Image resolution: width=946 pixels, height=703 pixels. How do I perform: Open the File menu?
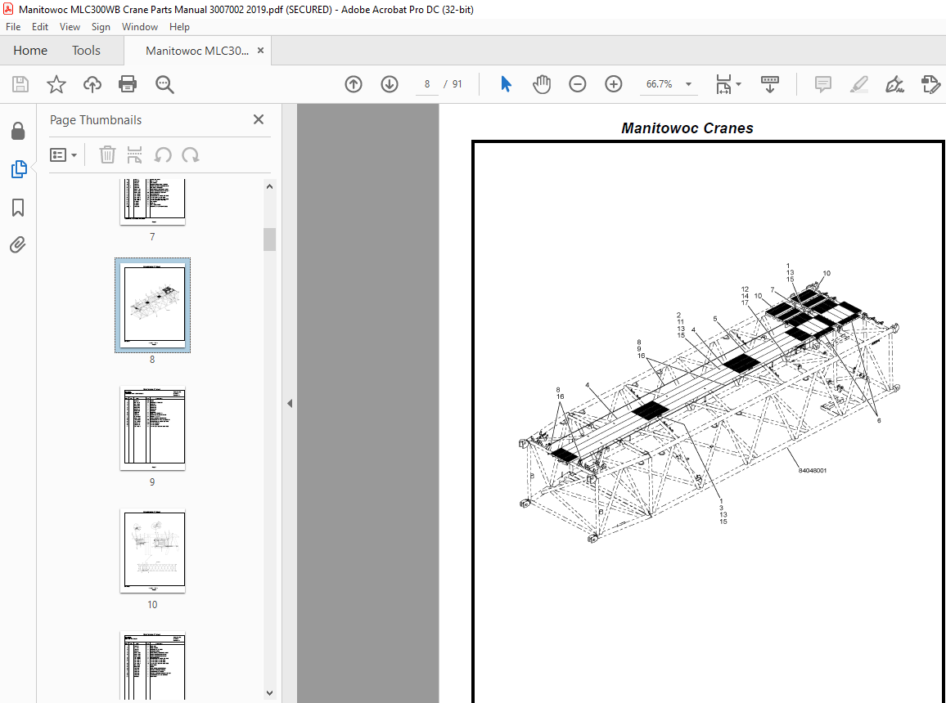12,26
